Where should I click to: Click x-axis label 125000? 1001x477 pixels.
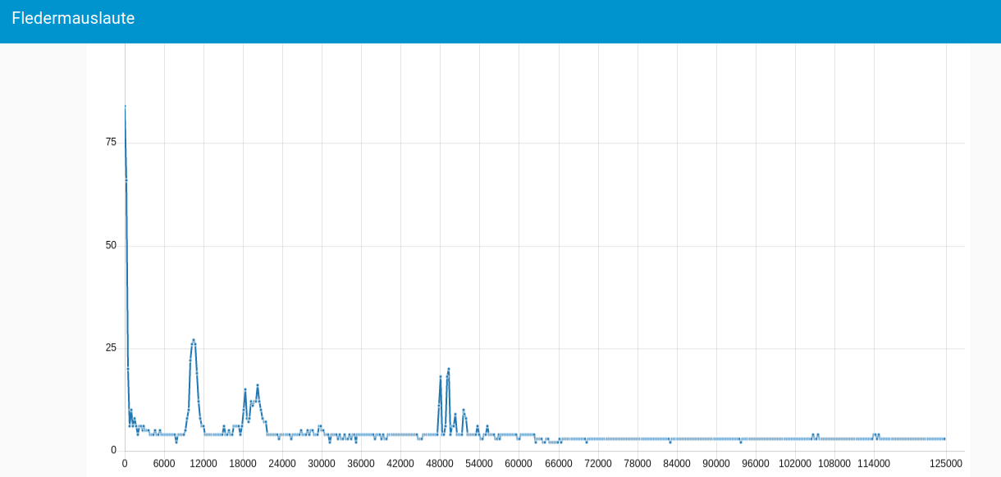pyautogui.click(x=946, y=464)
